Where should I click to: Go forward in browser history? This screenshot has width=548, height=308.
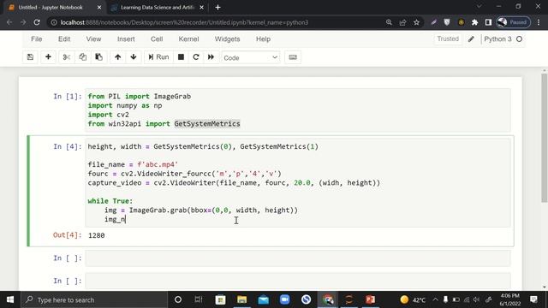23,22
